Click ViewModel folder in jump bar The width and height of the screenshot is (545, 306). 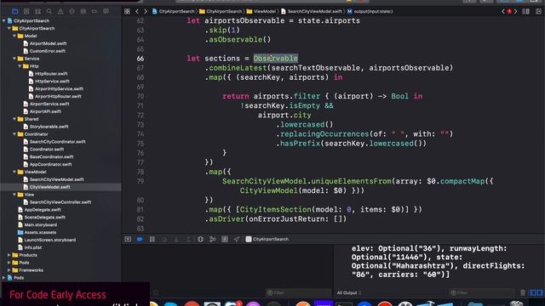(261, 11)
